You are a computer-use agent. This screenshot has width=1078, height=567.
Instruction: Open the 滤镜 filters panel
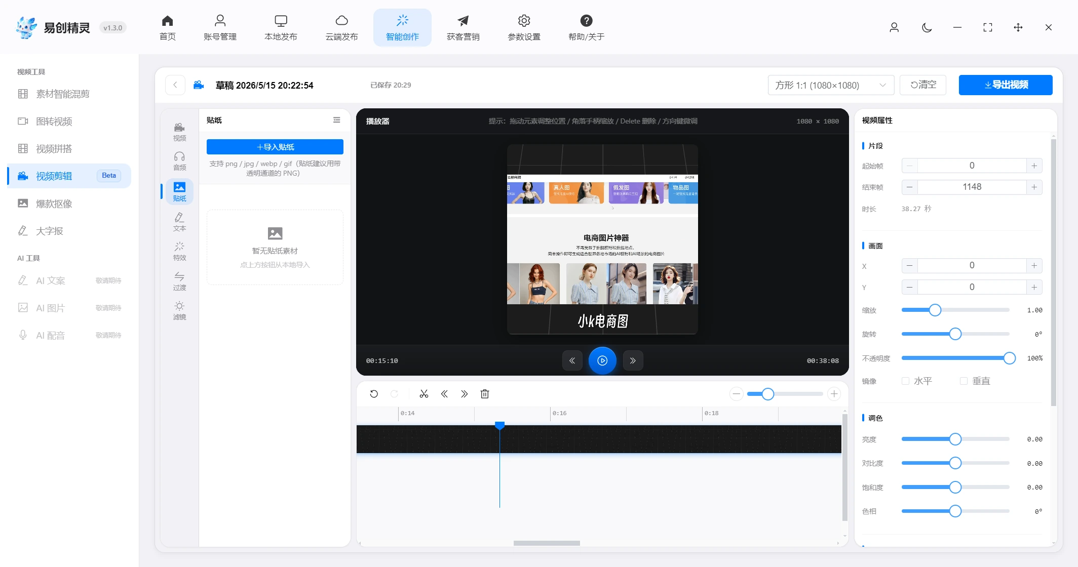point(179,311)
